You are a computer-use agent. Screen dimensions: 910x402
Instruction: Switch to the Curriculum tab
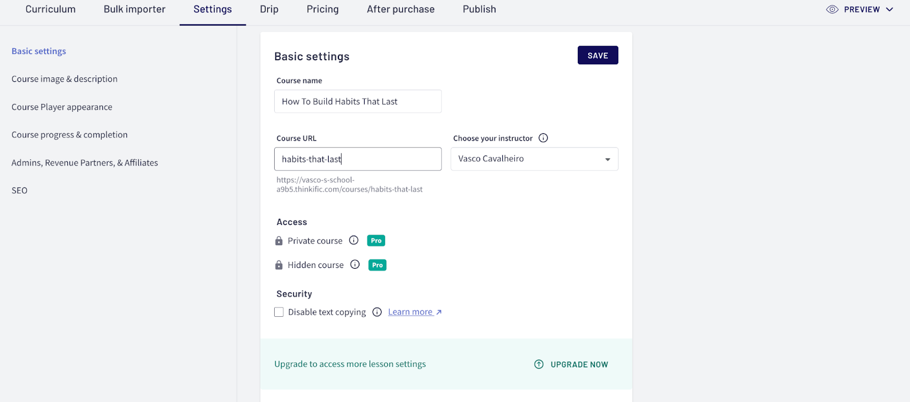point(51,10)
